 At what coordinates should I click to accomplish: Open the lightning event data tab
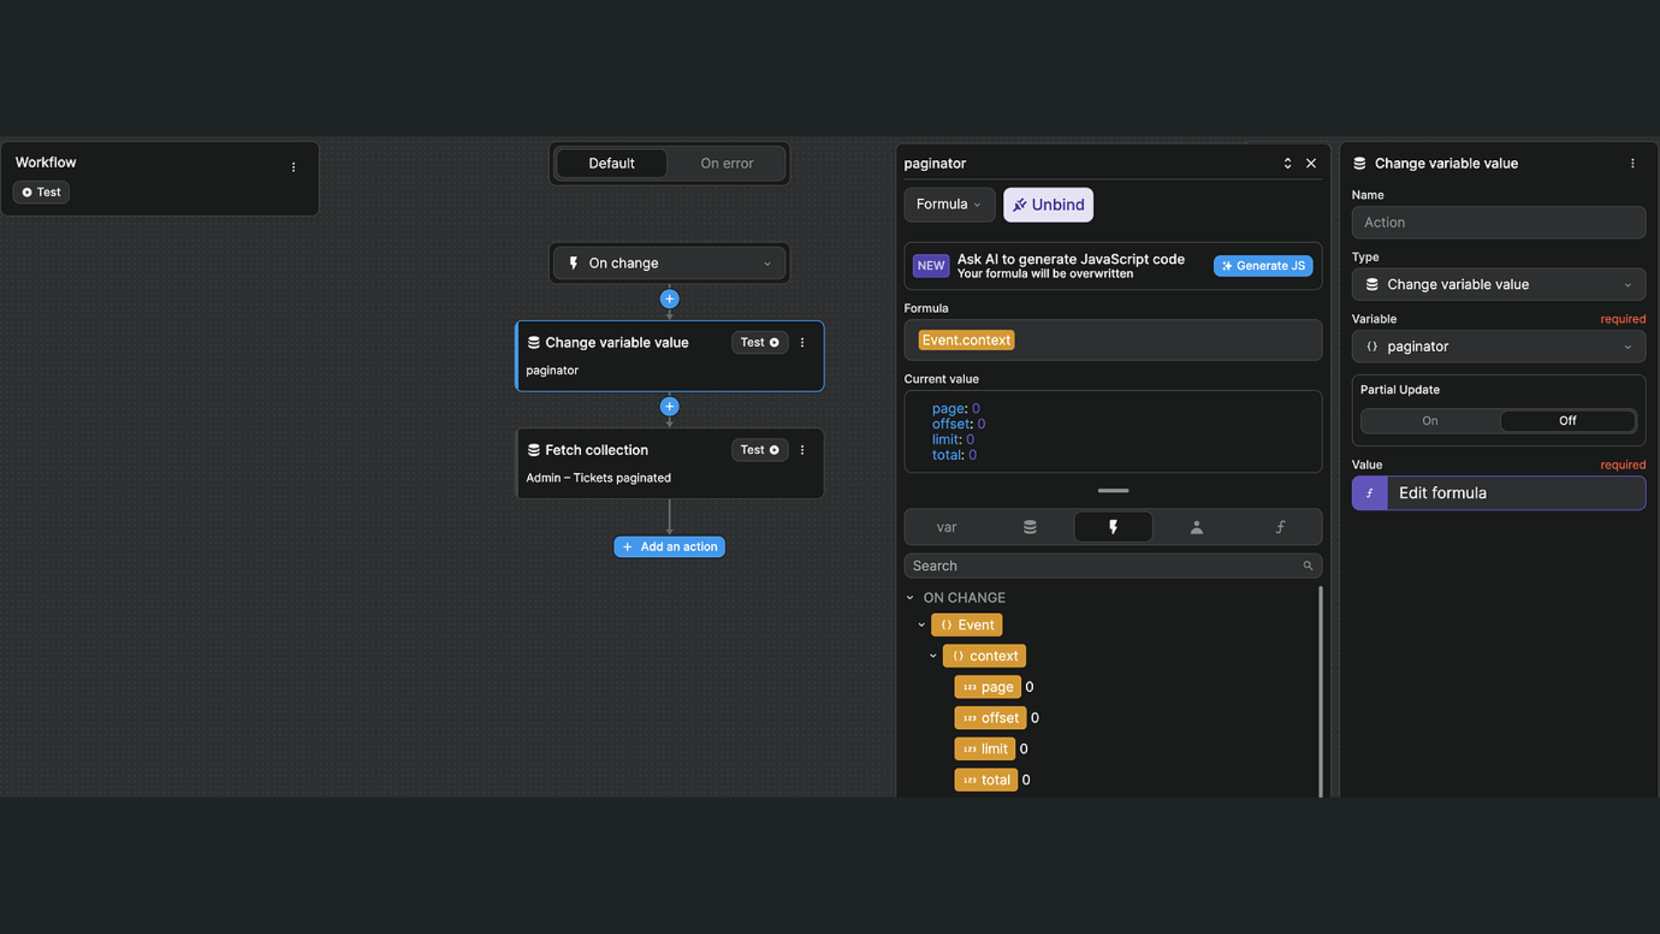pos(1113,527)
